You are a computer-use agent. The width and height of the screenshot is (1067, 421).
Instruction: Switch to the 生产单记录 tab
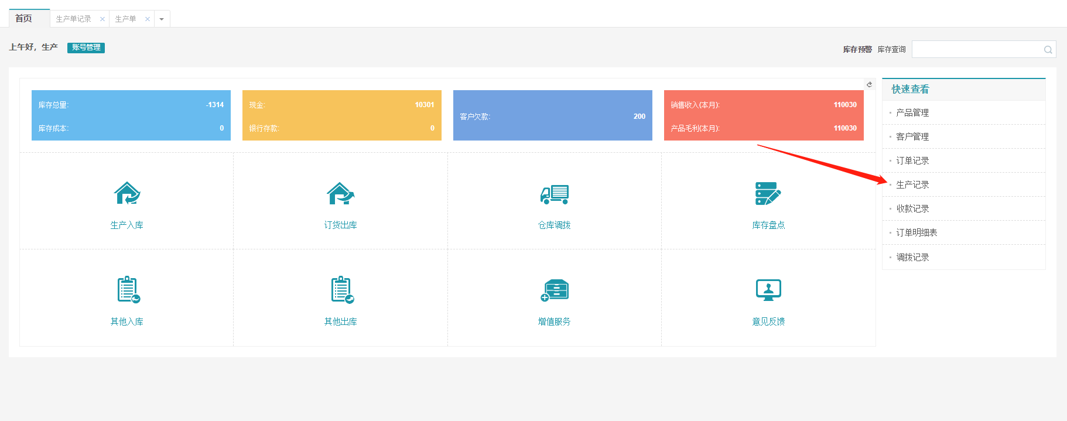[73, 19]
